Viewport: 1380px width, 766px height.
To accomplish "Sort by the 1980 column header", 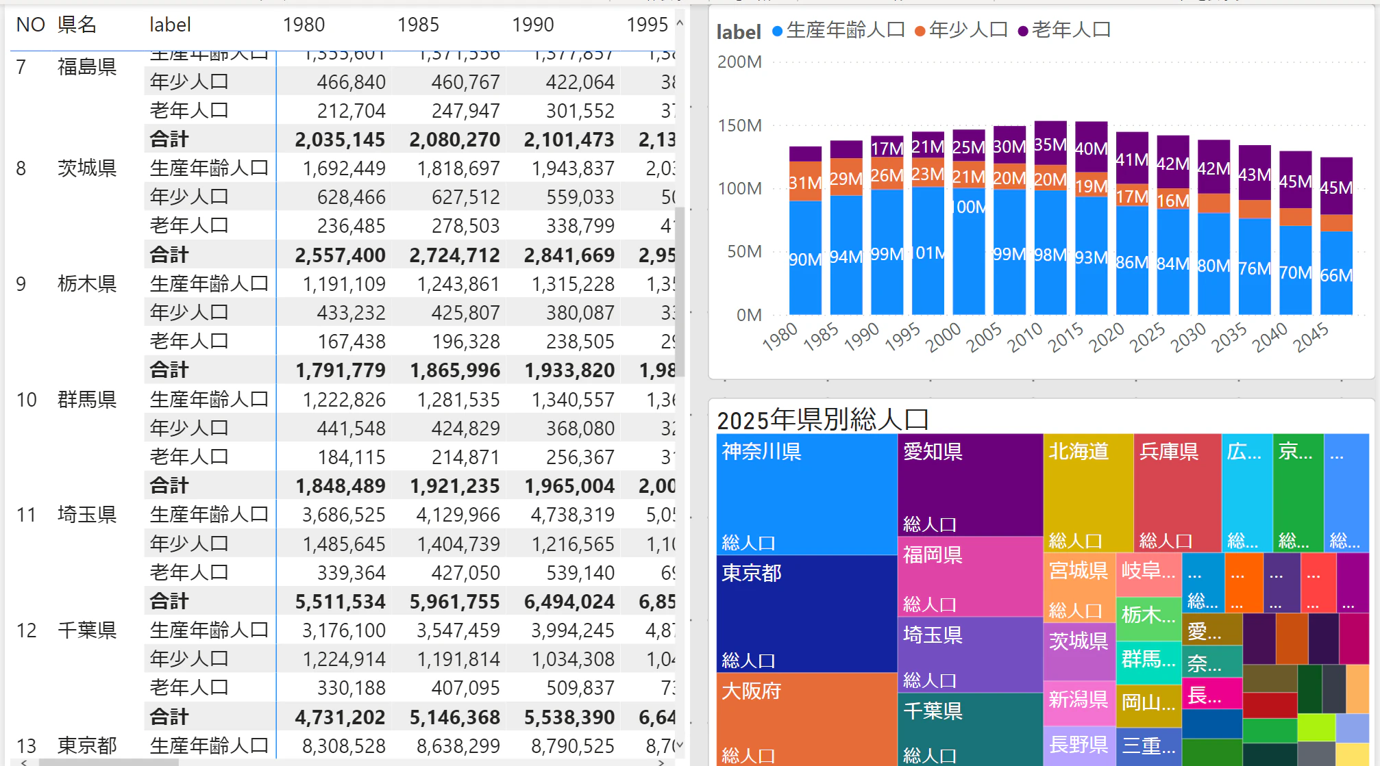I will click(304, 25).
